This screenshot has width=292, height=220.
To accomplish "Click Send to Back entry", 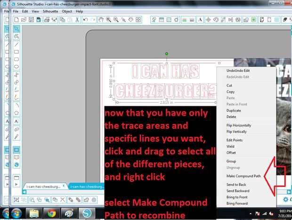I will [236, 185].
